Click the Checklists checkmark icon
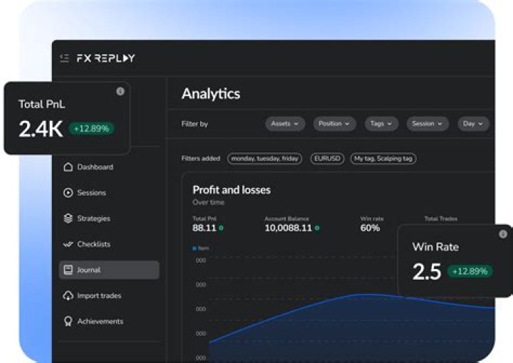Viewport: 513px width, 363px height. tap(68, 244)
